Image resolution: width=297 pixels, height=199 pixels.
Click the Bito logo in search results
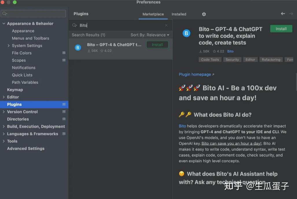pos(78,47)
